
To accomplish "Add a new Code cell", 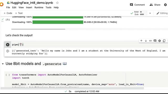I will [x=8, y=13].
